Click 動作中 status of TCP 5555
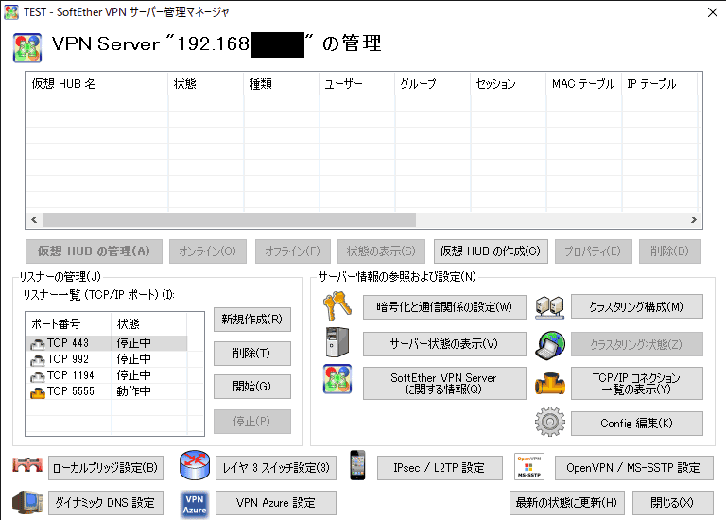 (x=133, y=391)
